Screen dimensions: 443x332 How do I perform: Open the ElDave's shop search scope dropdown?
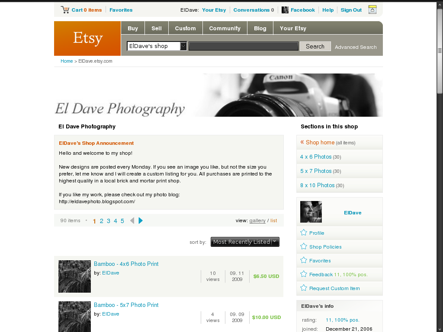point(157,46)
